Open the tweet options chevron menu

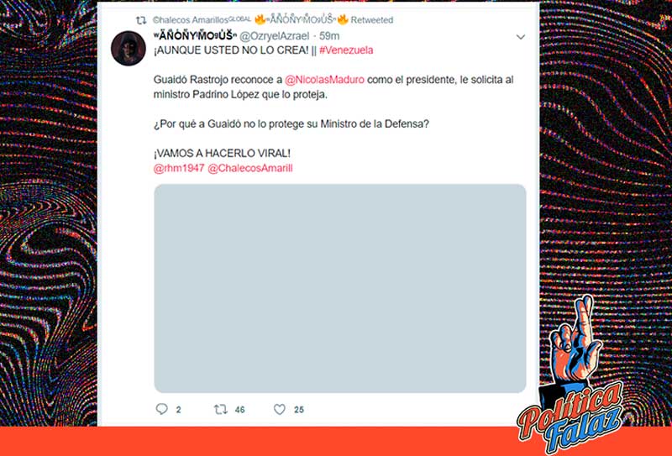520,37
